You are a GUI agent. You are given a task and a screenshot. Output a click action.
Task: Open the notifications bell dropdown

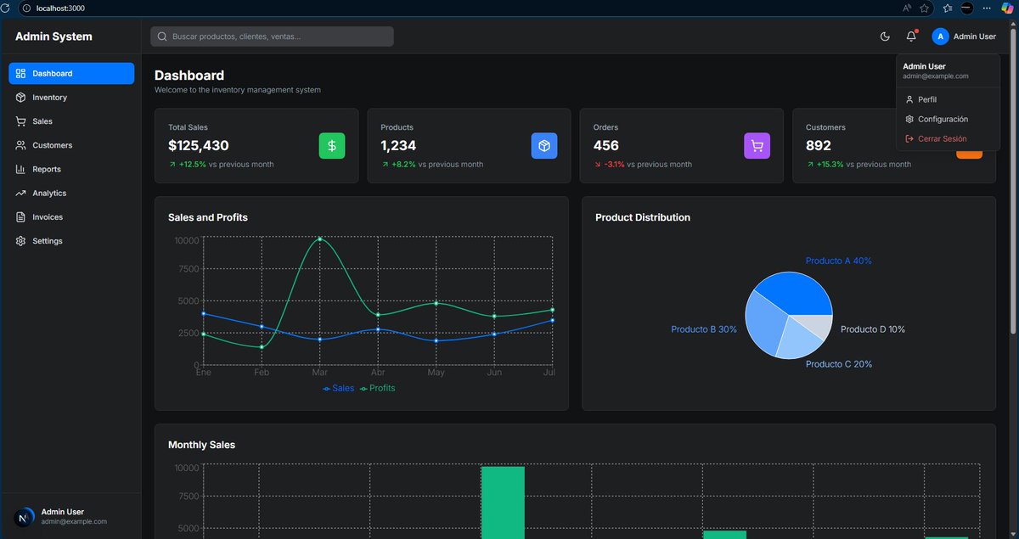click(x=909, y=36)
